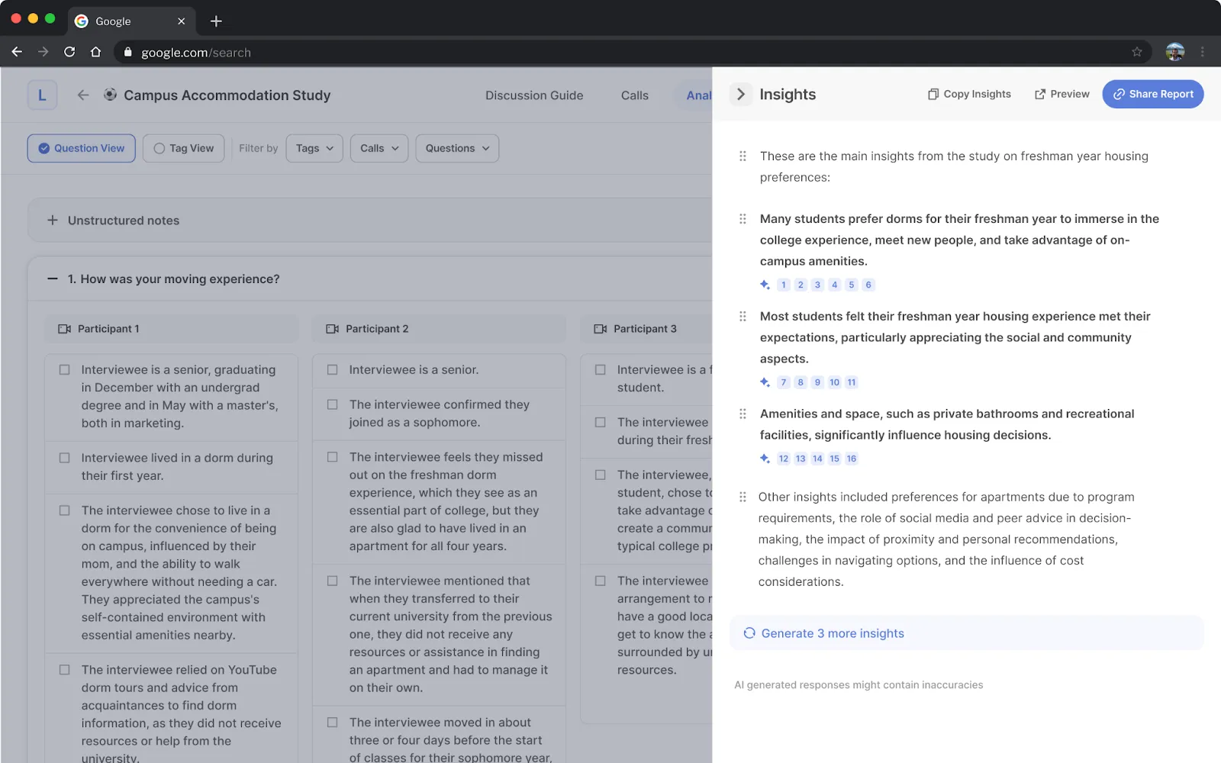The width and height of the screenshot is (1221, 763).
Task: Click the study icon beside Campus Accommodation Study
Action: pos(110,95)
